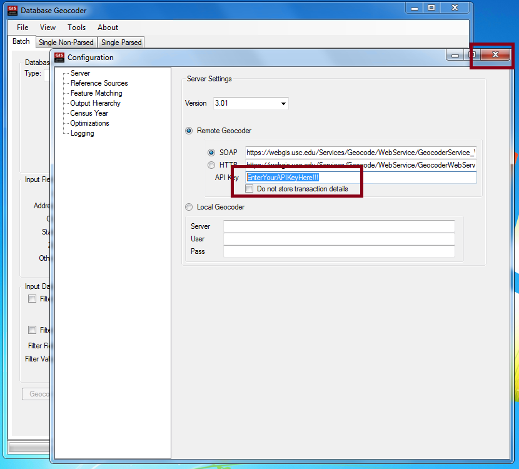Switch to Single Parsed tab
The height and width of the screenshot is (469, 519).
tap(121, 43)
